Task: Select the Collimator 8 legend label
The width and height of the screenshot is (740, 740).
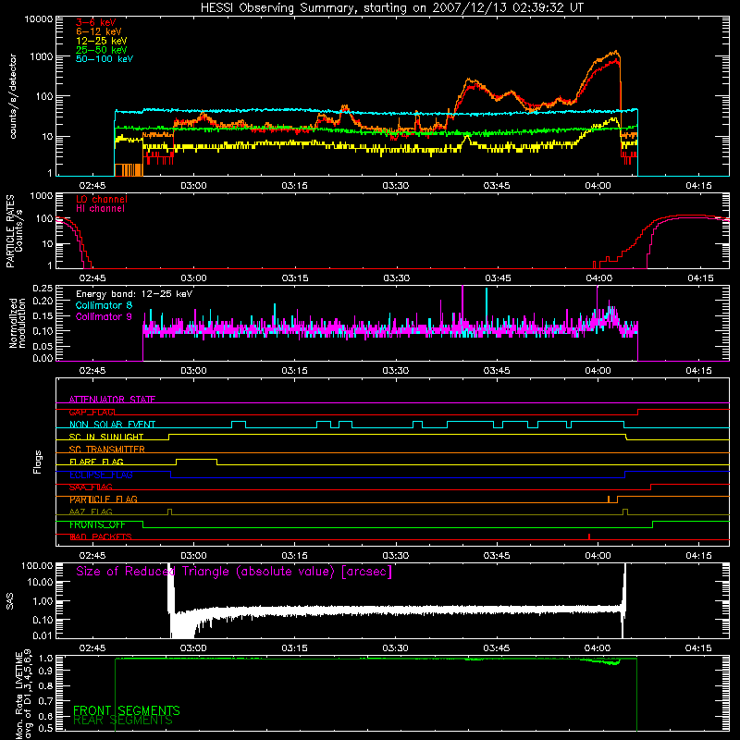Action: [104, 305]
